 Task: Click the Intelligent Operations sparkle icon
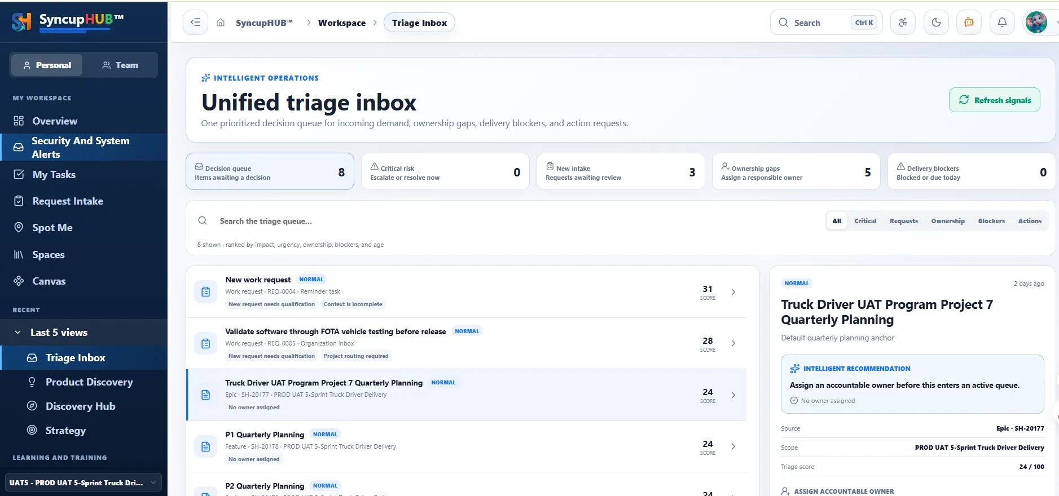[x=205, y=78]
